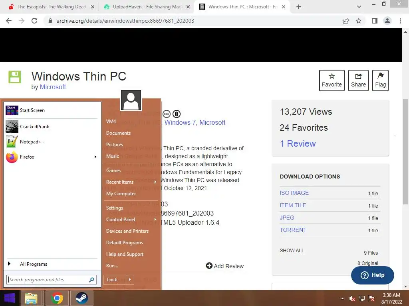Expand the Firefox jump list arrow
The image size is (409, 306).
[x=95, y=157]
